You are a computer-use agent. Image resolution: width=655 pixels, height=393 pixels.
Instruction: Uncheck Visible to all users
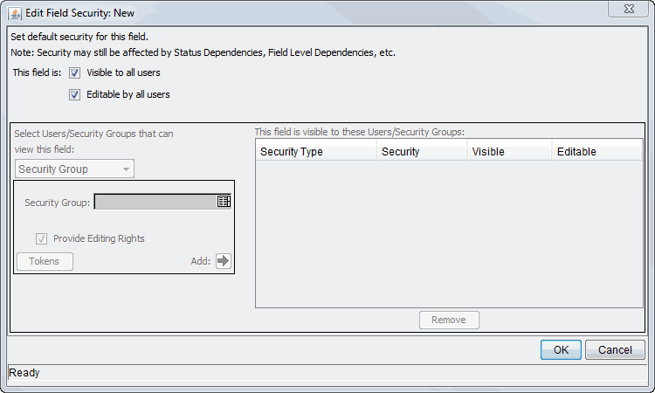pos(74,73)
